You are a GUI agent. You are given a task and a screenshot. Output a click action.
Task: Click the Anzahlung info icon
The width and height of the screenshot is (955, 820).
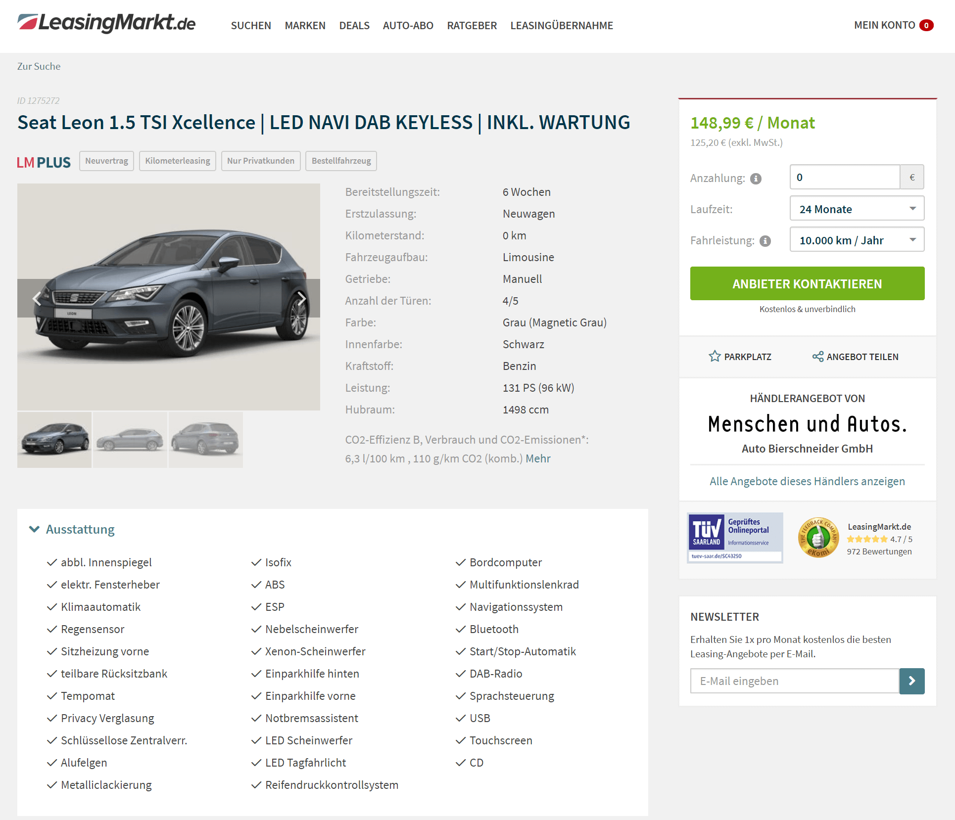click(x=756, y=179)
